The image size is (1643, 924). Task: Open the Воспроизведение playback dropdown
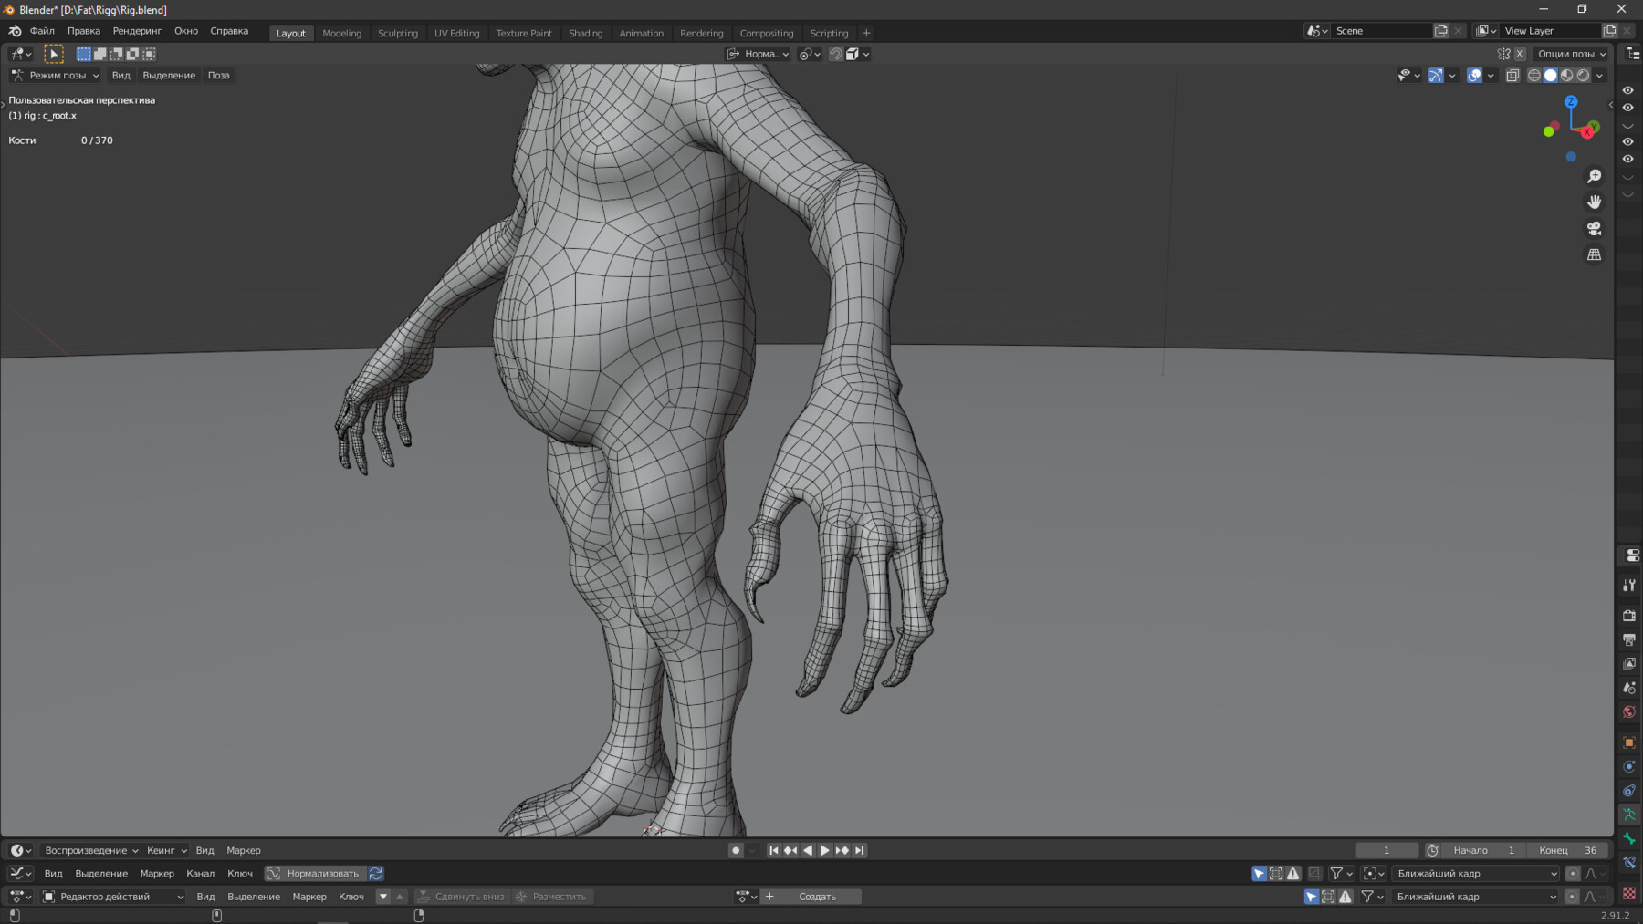(x=91, y=850)
